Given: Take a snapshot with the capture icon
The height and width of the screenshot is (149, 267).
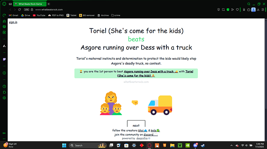Looking at the screenshot, I should [x=223, y=10].
